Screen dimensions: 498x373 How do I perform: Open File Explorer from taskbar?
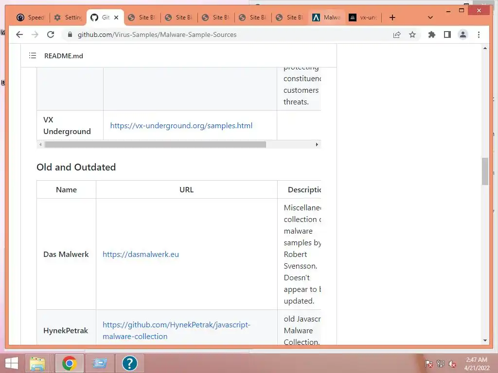point(37,363)
